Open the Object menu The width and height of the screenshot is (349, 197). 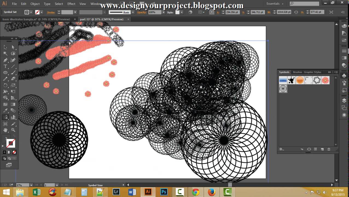click(x=35, y=4)
